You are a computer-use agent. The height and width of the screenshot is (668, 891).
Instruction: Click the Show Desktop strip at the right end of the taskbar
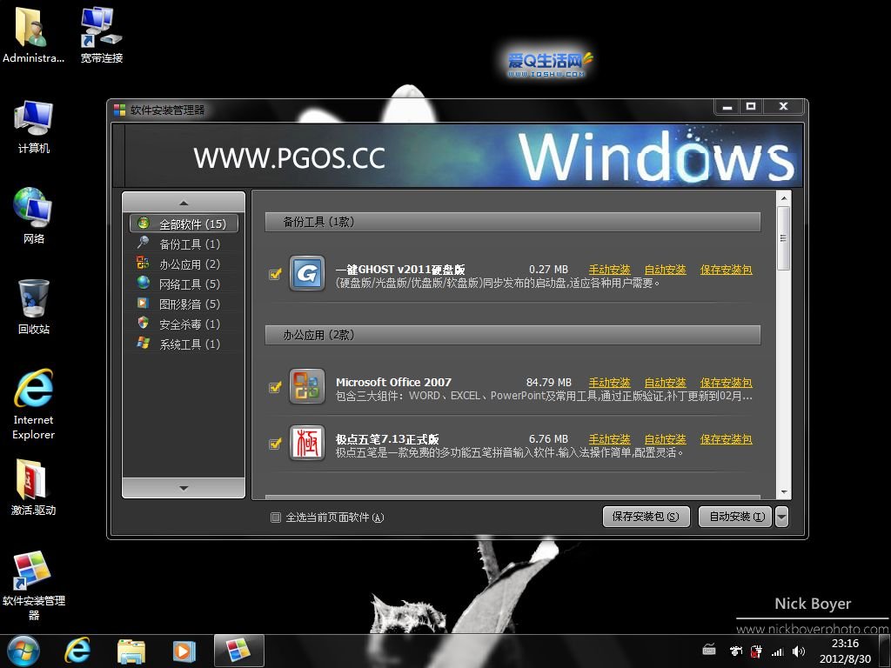tap(885, 651)
